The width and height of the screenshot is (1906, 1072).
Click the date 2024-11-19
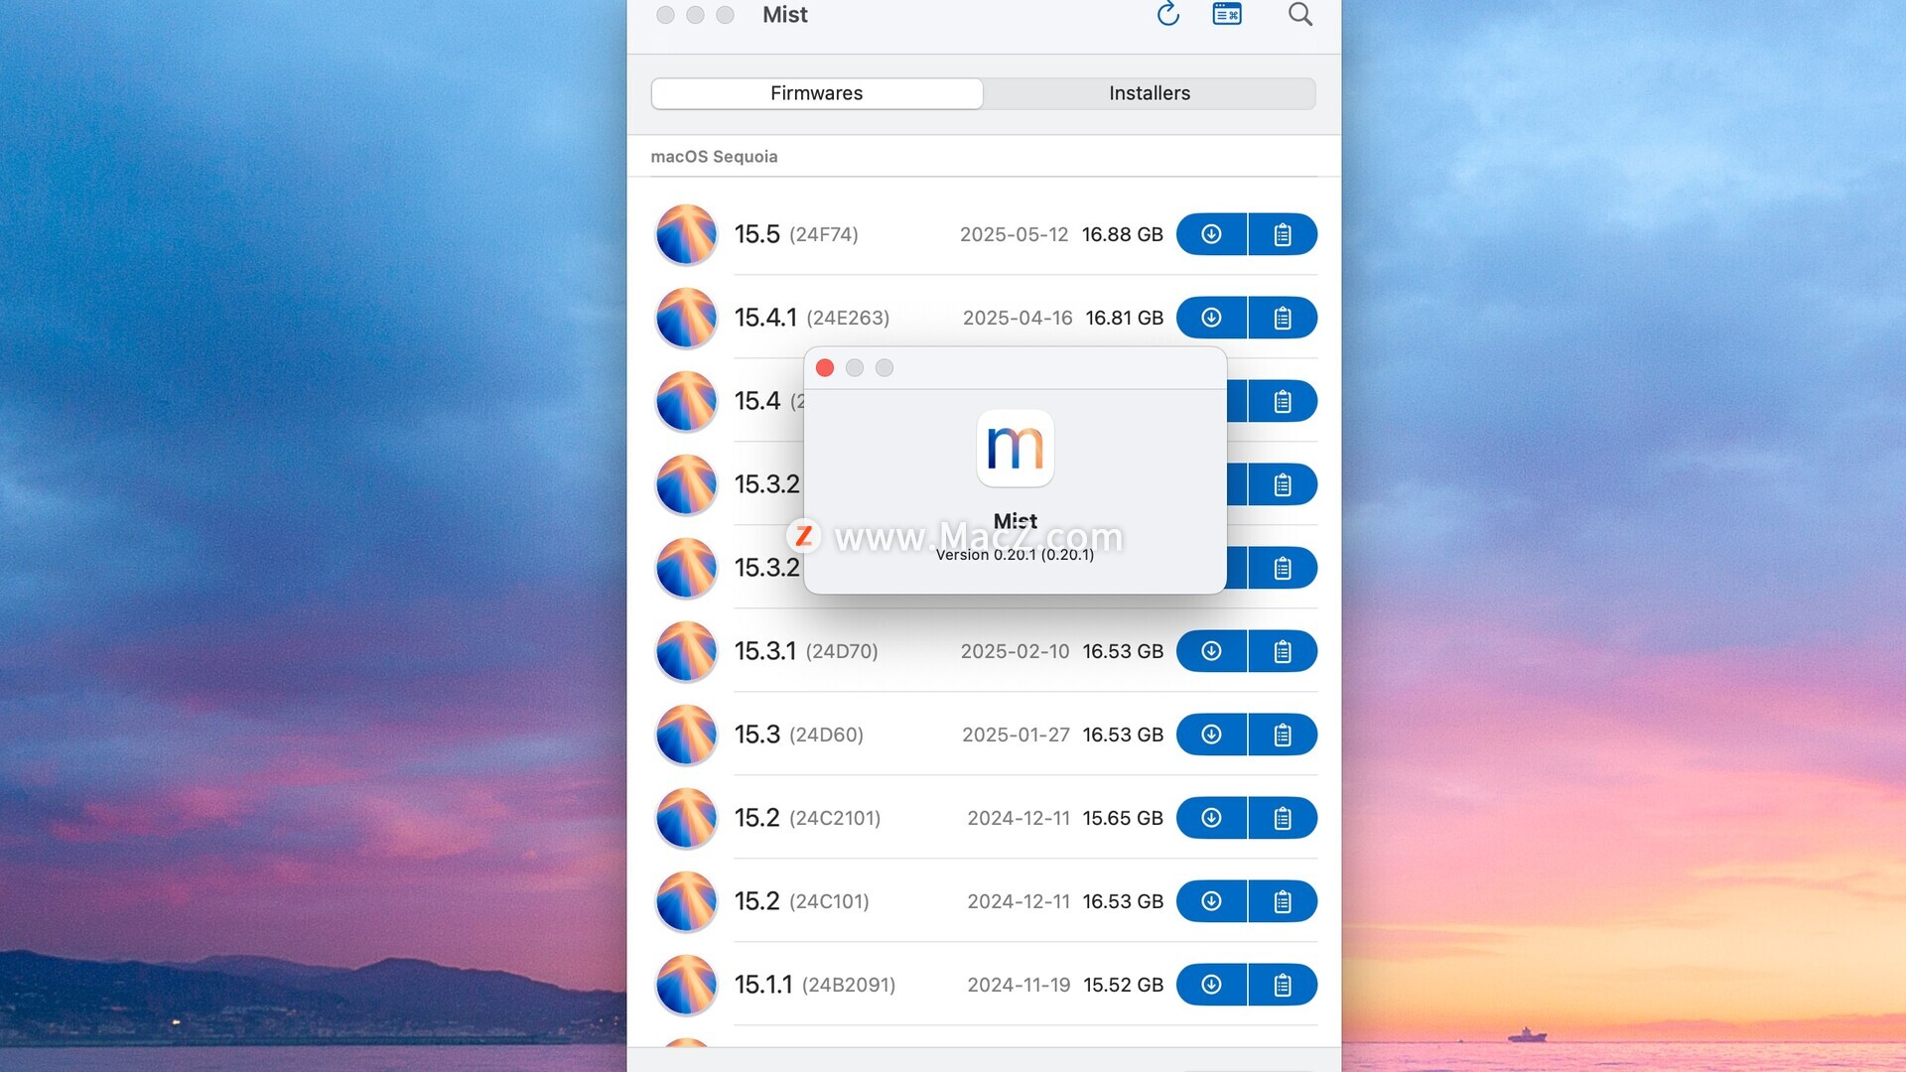click(x=1019, y=985)
